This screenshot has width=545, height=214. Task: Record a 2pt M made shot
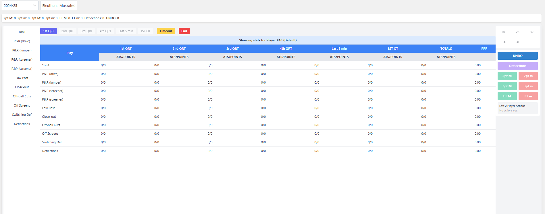pyautogui.click(x=507, y=76)
